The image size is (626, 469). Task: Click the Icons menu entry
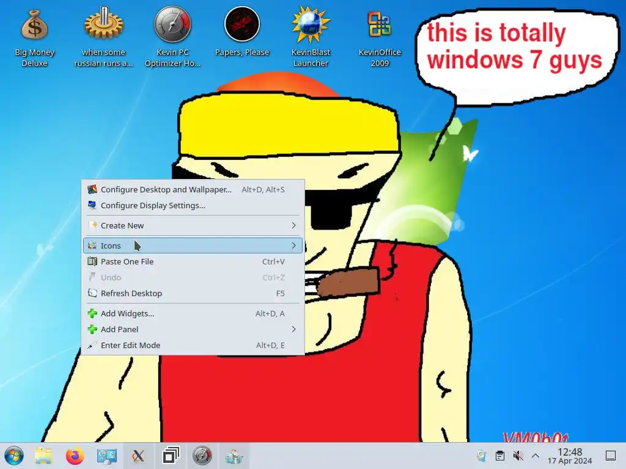193,245
